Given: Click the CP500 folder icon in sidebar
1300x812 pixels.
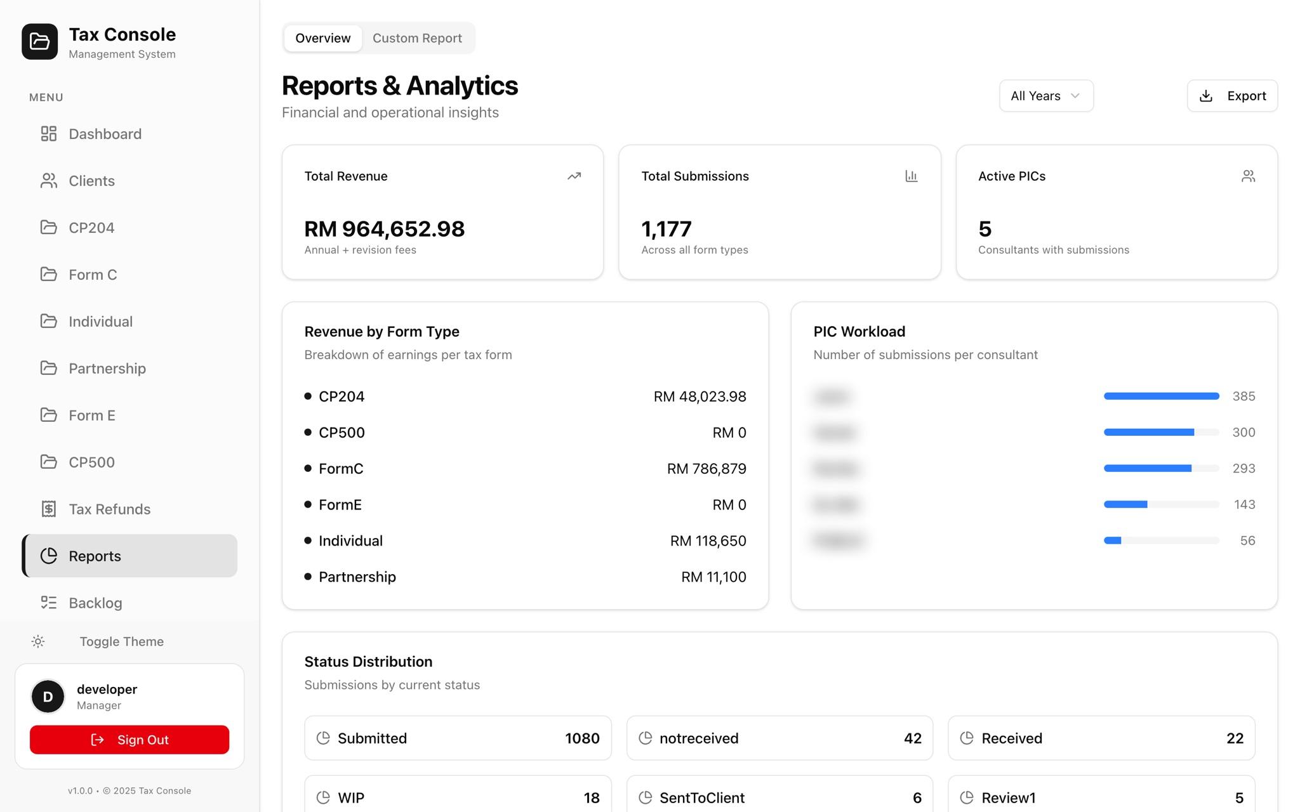Looking at the screenshot, I should (49, 462).
